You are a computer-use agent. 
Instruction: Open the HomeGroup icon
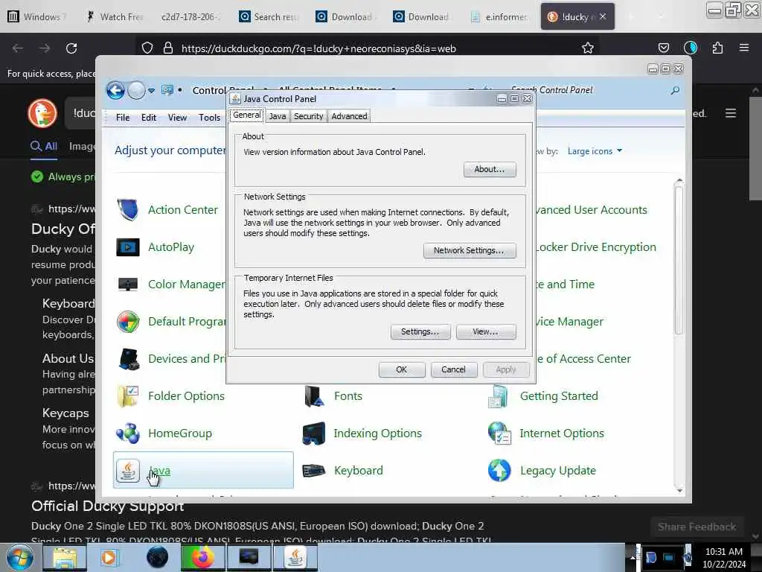coord(128,433)
